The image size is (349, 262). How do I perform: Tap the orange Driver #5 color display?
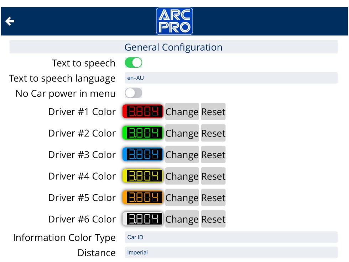click(143, 197)
